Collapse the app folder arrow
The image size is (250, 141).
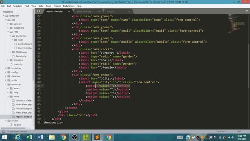click(x=6, y=20)
